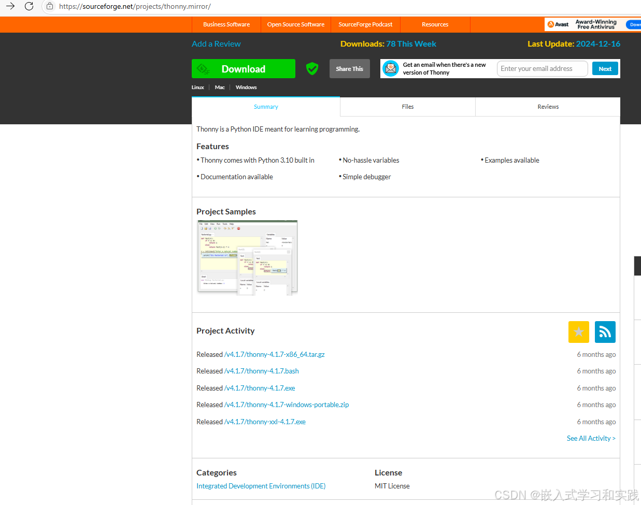Click the 78 This Week downloads count
The height and width of the screenshot is (505, 641).
pos(411,44)
